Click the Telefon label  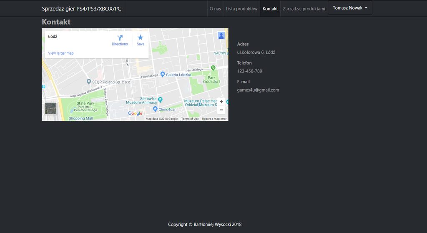point(244,63)
